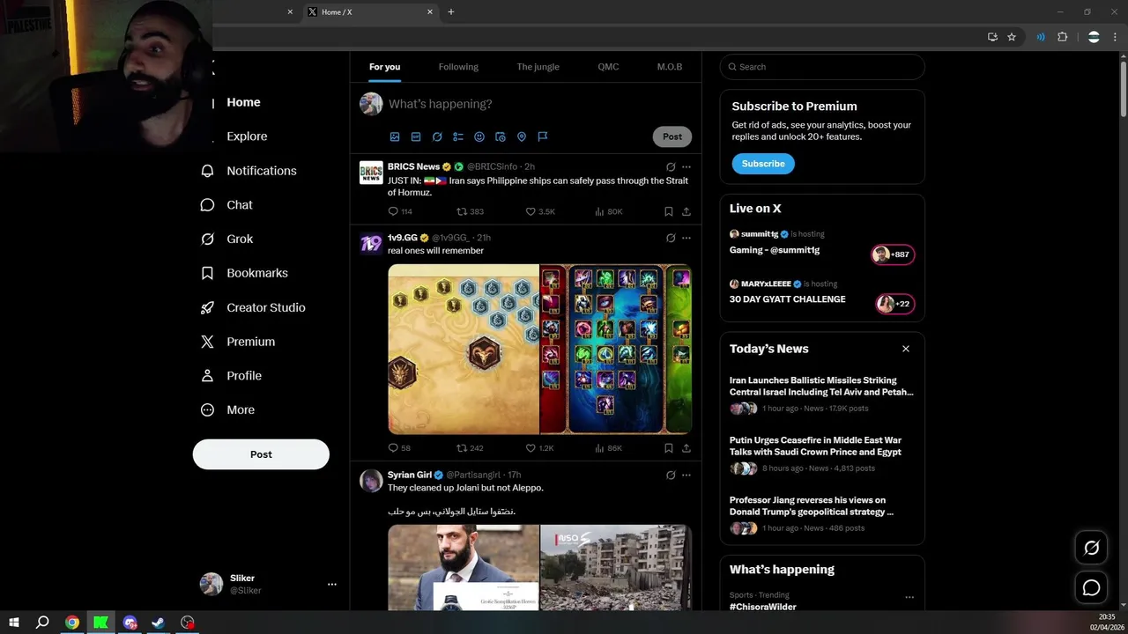Viewport: 1128px width, 634px height.
Task: Open Bookmarks icon in sidebar
Action: click(208, 273)
